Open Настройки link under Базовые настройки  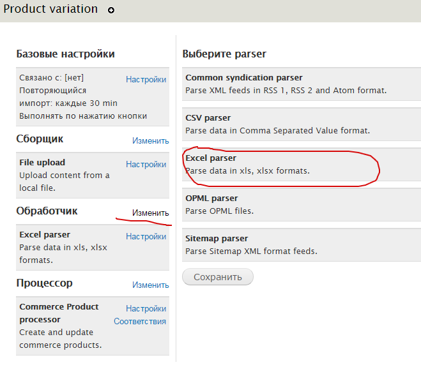(146, 80)
